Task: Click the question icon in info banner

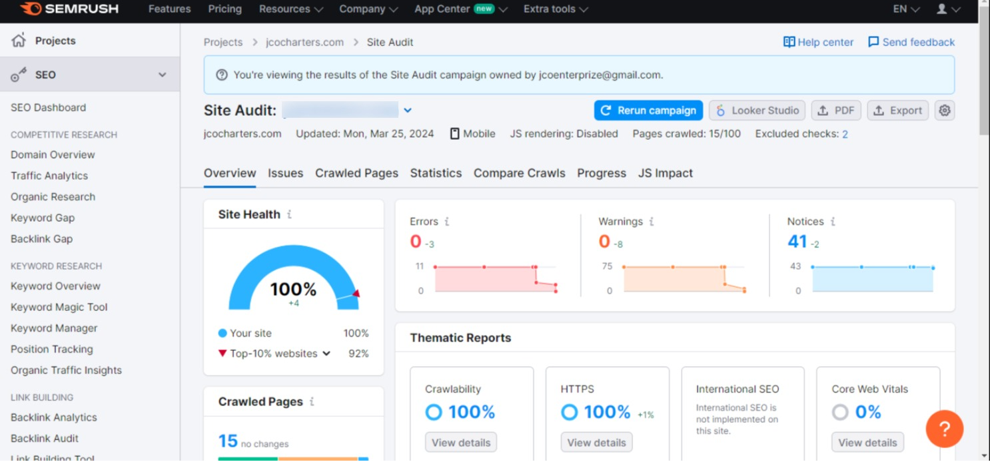Action: 222,75
